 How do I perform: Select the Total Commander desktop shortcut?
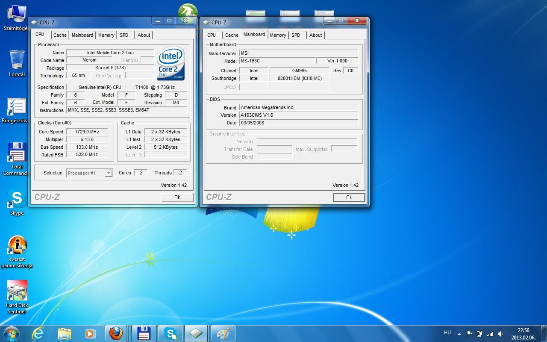[x=16, y=159]
